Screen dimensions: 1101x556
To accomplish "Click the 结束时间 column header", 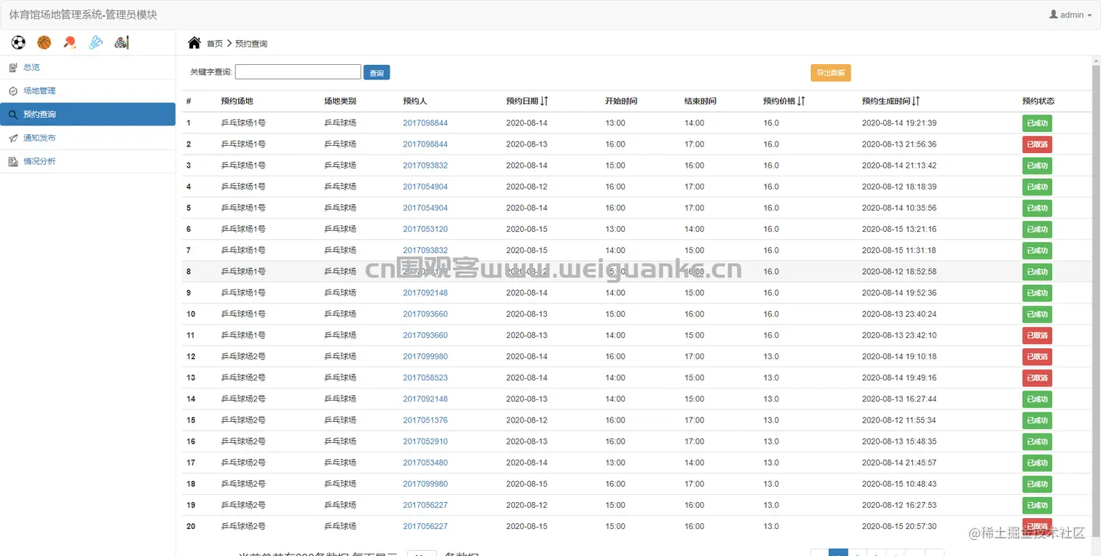I will (701, 101).
